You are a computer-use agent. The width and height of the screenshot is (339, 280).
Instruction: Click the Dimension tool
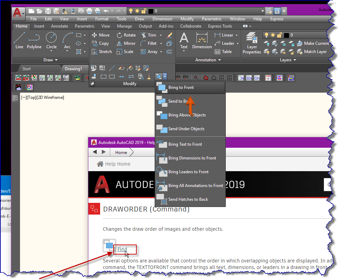point(202,41)
